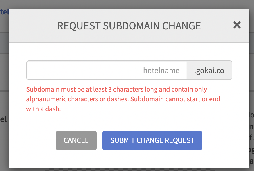Screen dimensions: 254x171
Task: Click the empty left side of subdomain field
Action: [57, 70]
